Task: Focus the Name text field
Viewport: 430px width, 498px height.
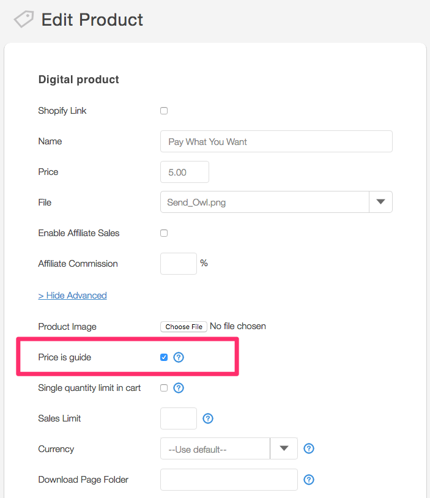Action: tap(276, 141)
